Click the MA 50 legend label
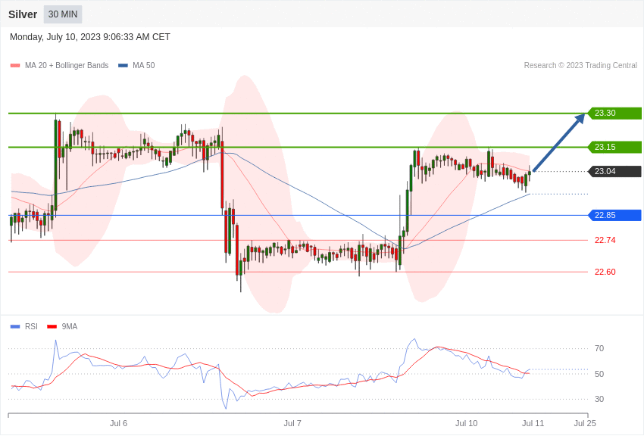 click(144, 66)
